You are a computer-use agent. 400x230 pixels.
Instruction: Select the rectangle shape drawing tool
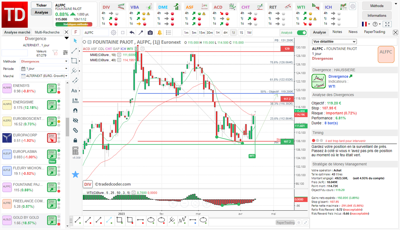click(75, 61)
